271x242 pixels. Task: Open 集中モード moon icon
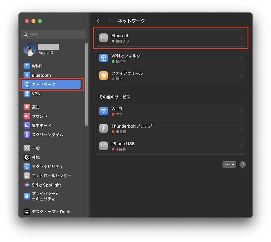coord(27,125)
